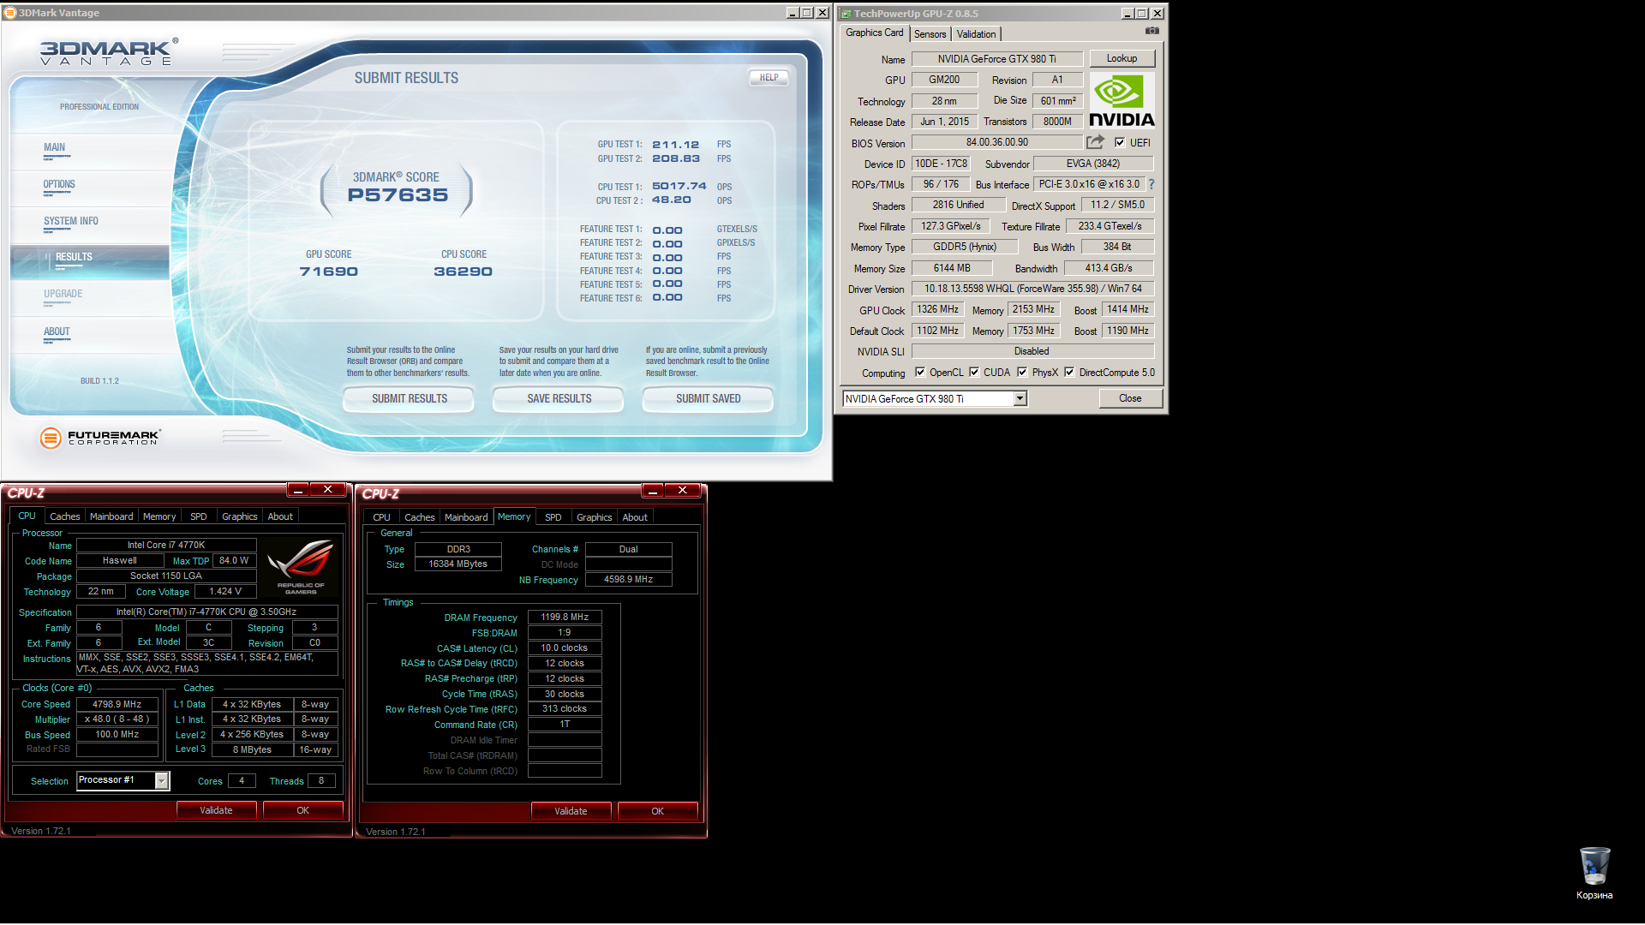This screenshot has width=1645, height=925.
Task: Click the GPU-Z screenshot camera icon
Action: (1152, 32)
